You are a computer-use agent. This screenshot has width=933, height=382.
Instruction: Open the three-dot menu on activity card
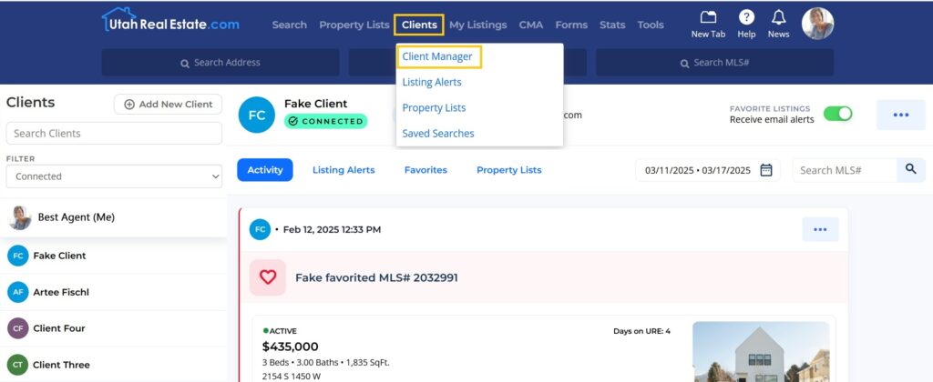(x=820, y=229)
